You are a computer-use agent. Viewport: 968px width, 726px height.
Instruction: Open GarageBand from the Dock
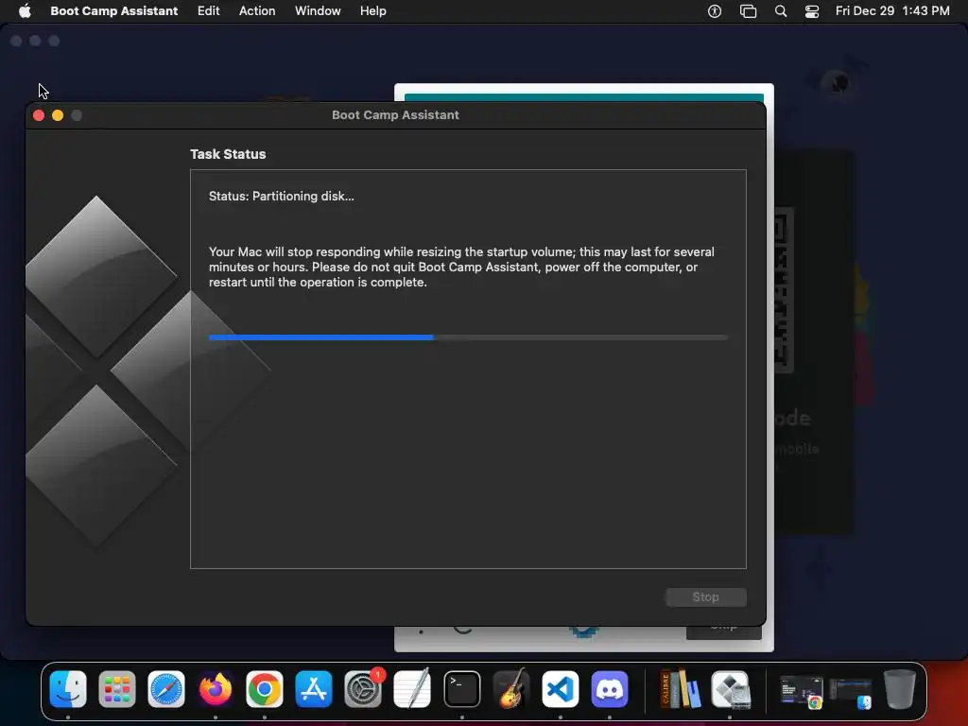(511, 689)
